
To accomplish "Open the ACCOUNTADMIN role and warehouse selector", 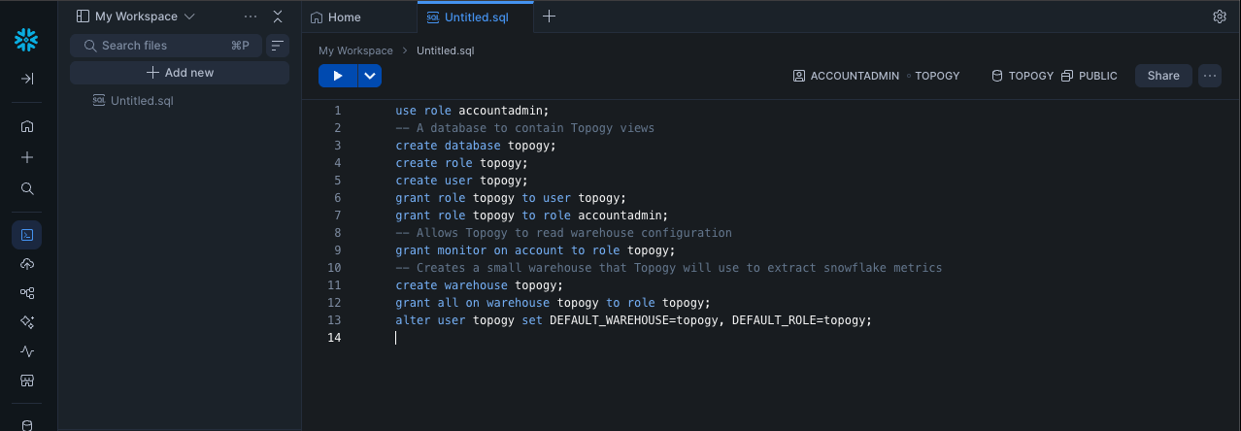I will [x=876, y=76].
